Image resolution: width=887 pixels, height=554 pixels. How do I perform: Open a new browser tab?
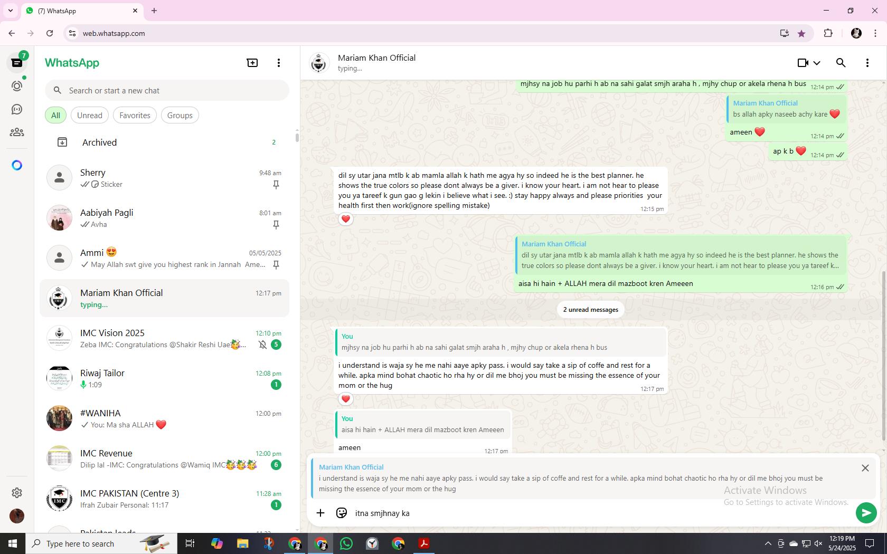click(x=154, y=11)
